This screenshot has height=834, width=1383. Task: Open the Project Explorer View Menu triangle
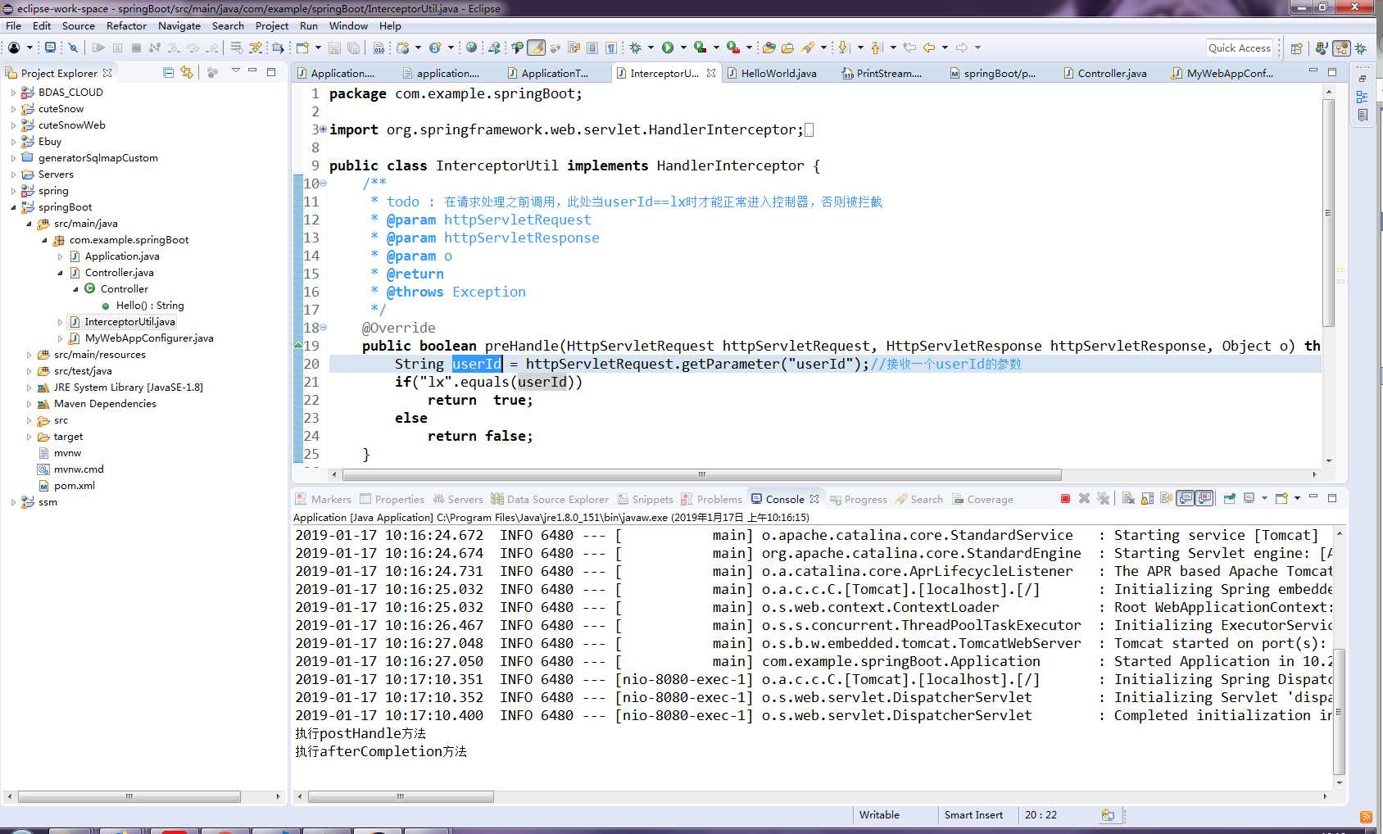pos(235,71)
